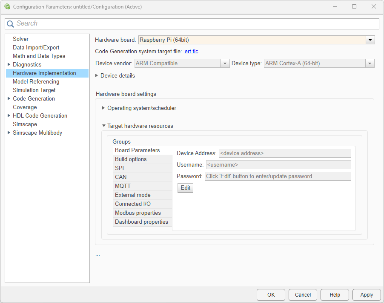The height and width of the screenshot is (303, 384).
Task: Select the Solver category
Action: [x=20, y=39]
